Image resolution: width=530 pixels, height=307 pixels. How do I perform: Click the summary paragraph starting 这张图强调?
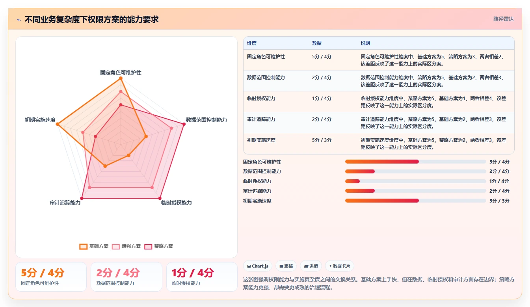pyautogui.click(x=379, y=283)
